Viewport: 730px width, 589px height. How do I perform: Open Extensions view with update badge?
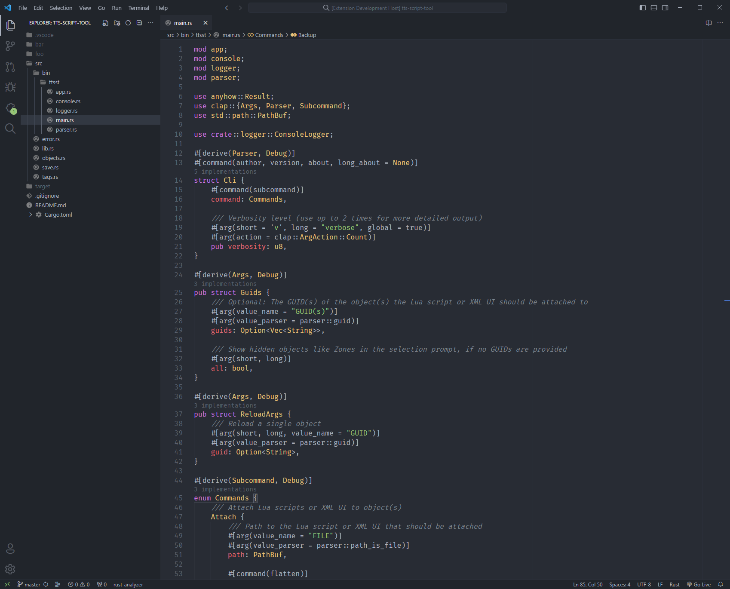(x=10, y=108)
